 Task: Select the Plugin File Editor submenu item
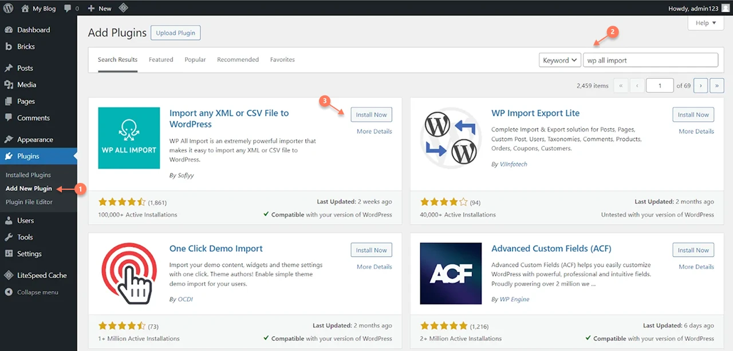[29, 202]
